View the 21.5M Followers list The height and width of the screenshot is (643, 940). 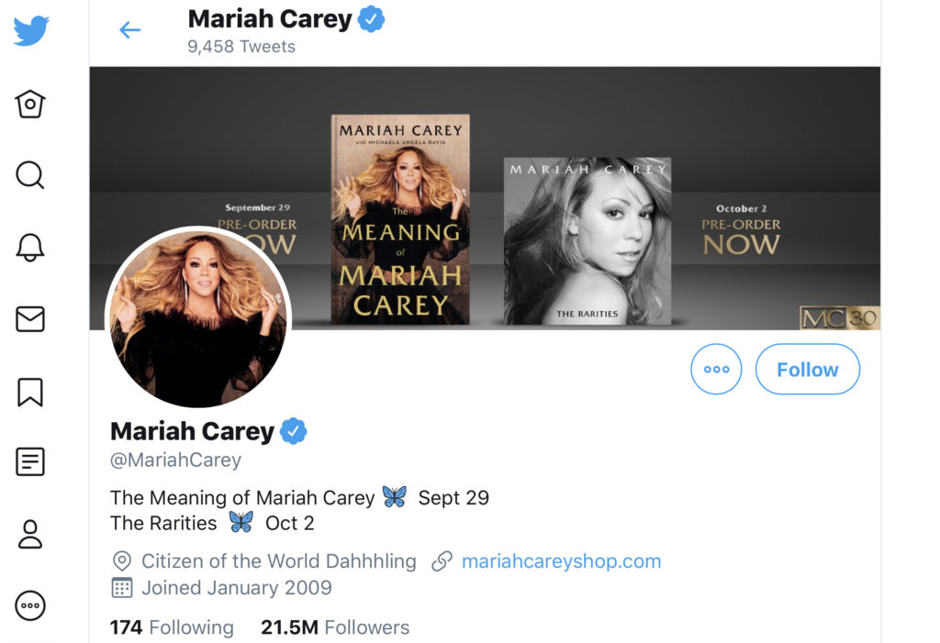click(335, 627)
